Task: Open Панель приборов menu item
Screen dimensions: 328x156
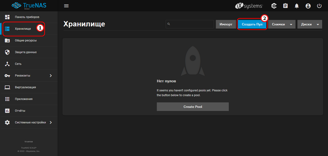Action: pyautogui.click(x=29, y=17)
